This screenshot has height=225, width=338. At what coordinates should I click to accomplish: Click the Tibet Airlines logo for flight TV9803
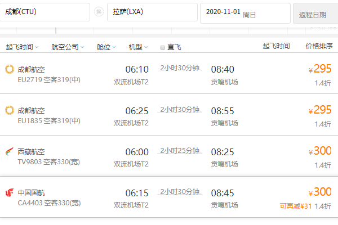9,151
